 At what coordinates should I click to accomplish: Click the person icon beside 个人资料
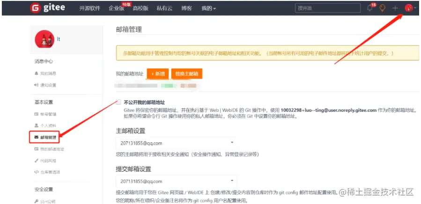36,125
